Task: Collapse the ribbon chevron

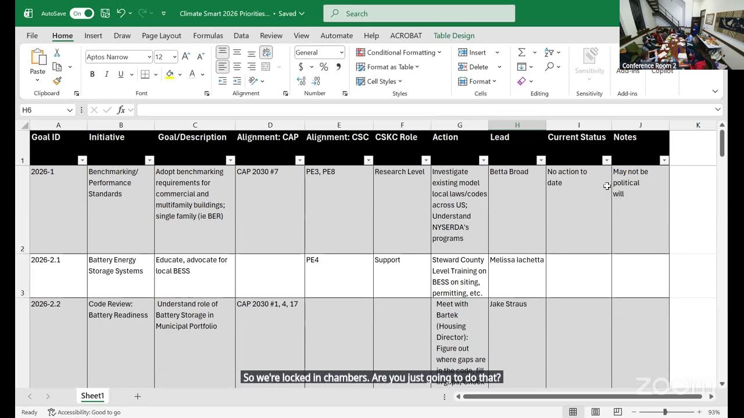Action: click(715, 91)
